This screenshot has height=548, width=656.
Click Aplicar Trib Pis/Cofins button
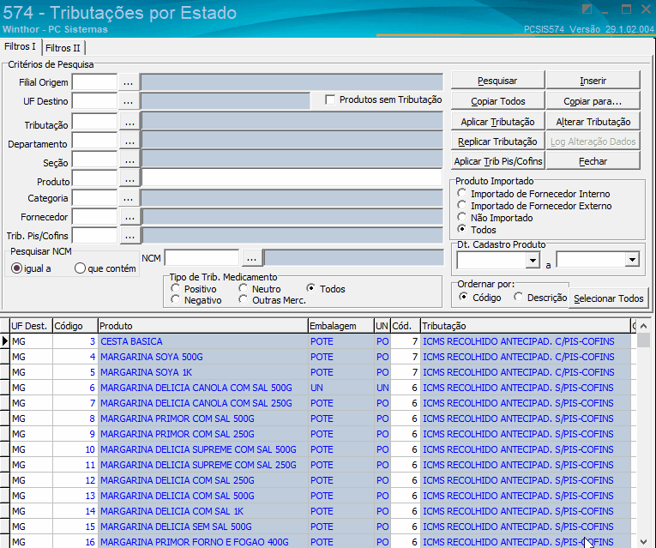coord(498,161)
